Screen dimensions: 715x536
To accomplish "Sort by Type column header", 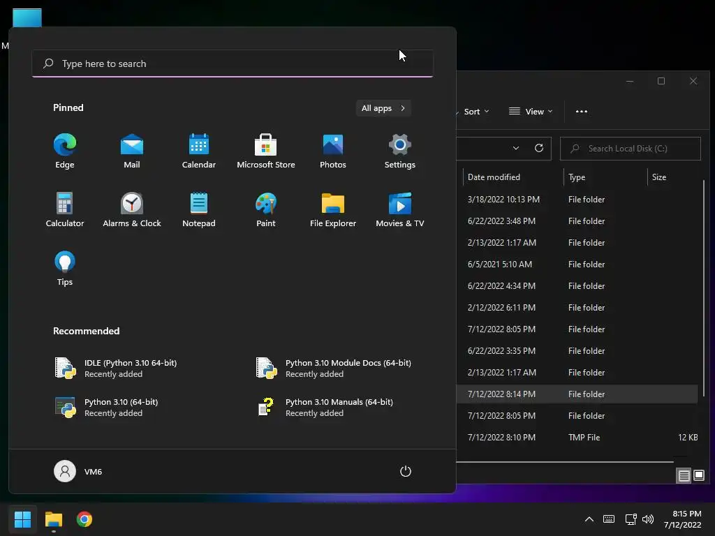I will pyautogui.click(x=605, y=177).
